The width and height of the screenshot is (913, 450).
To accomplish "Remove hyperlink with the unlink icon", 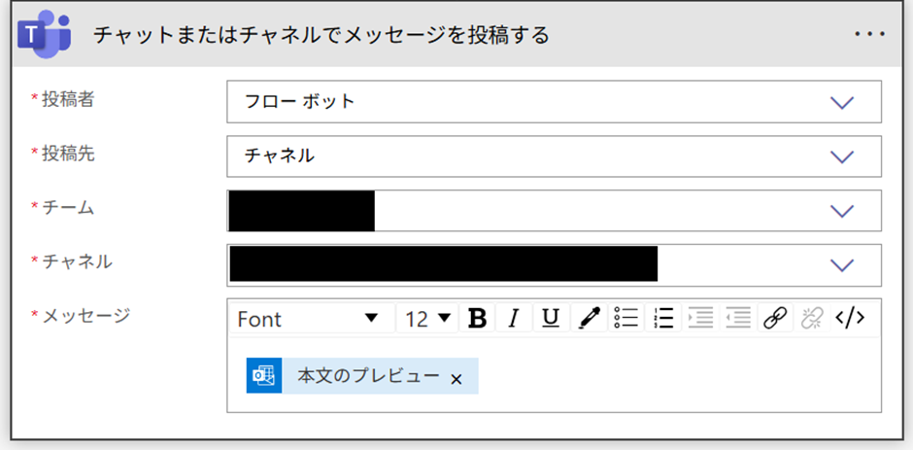I will point(812,318).
